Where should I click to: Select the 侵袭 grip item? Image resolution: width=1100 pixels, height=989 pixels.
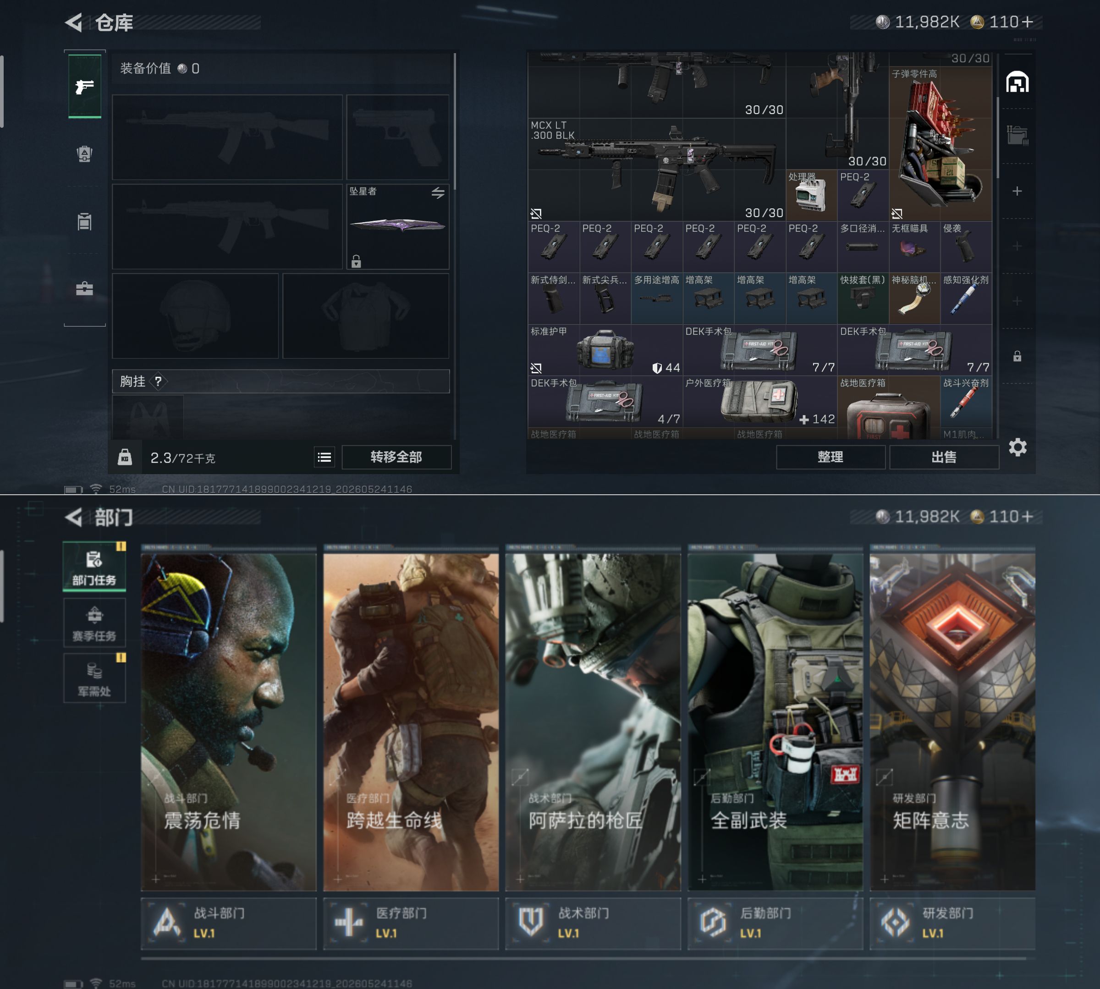[966, 247]
